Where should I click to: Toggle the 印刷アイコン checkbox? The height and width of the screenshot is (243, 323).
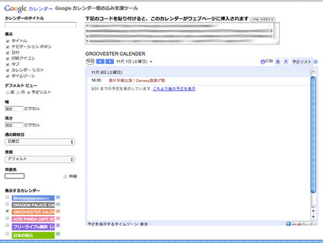click(x=7, y=59)
